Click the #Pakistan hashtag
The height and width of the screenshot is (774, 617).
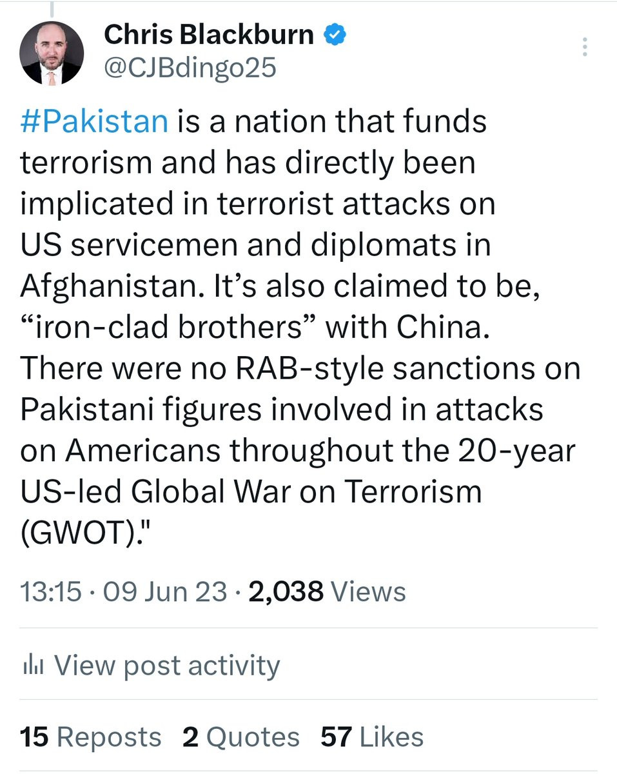point(95,121)
